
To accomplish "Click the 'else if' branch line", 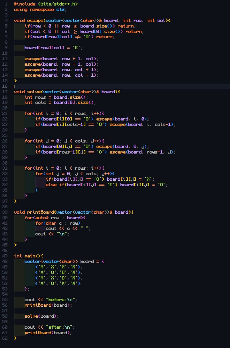I will (x=107, y=185).
